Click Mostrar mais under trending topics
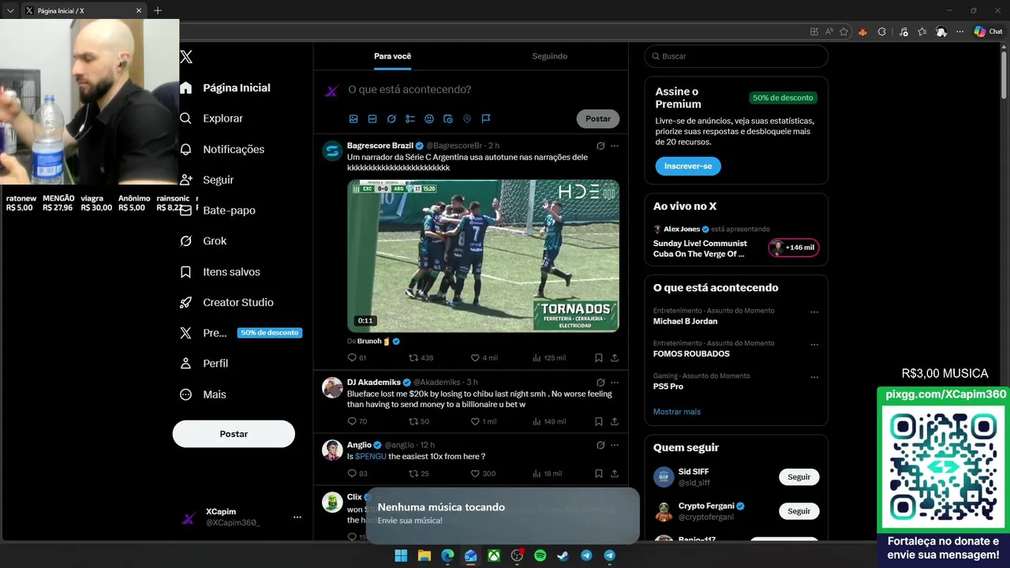The width and height of the screenshot is (1010, 568). (x=677, y=412)
